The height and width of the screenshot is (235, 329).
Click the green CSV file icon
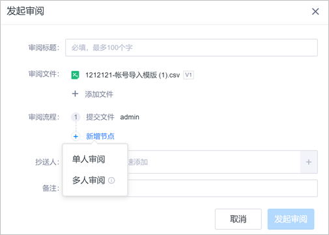point(75,75)
